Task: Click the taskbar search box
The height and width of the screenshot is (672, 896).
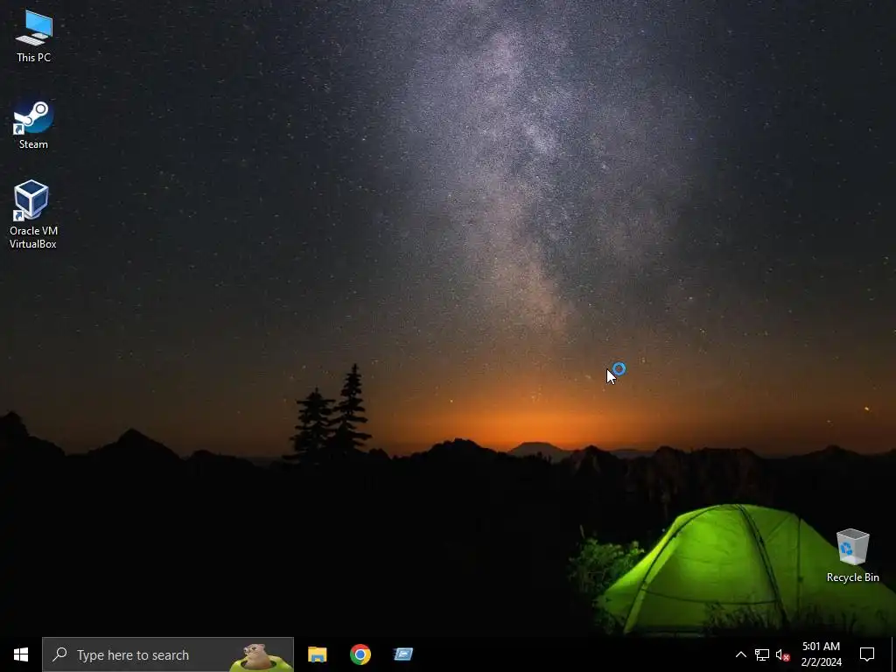Action: coord(168,654)
